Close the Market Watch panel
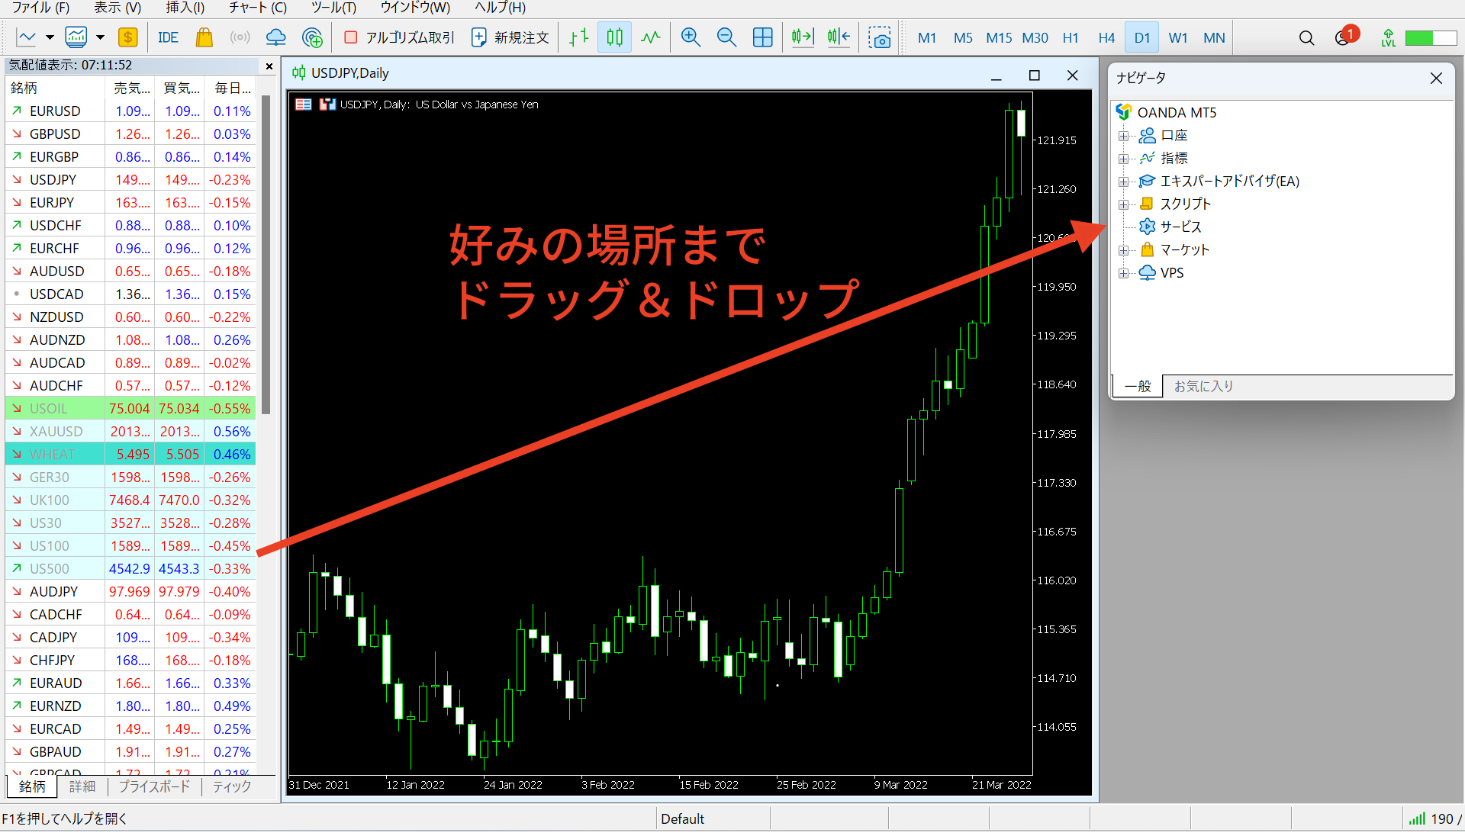The height and width of the screenshot is (836, 1465). [269, 66]
